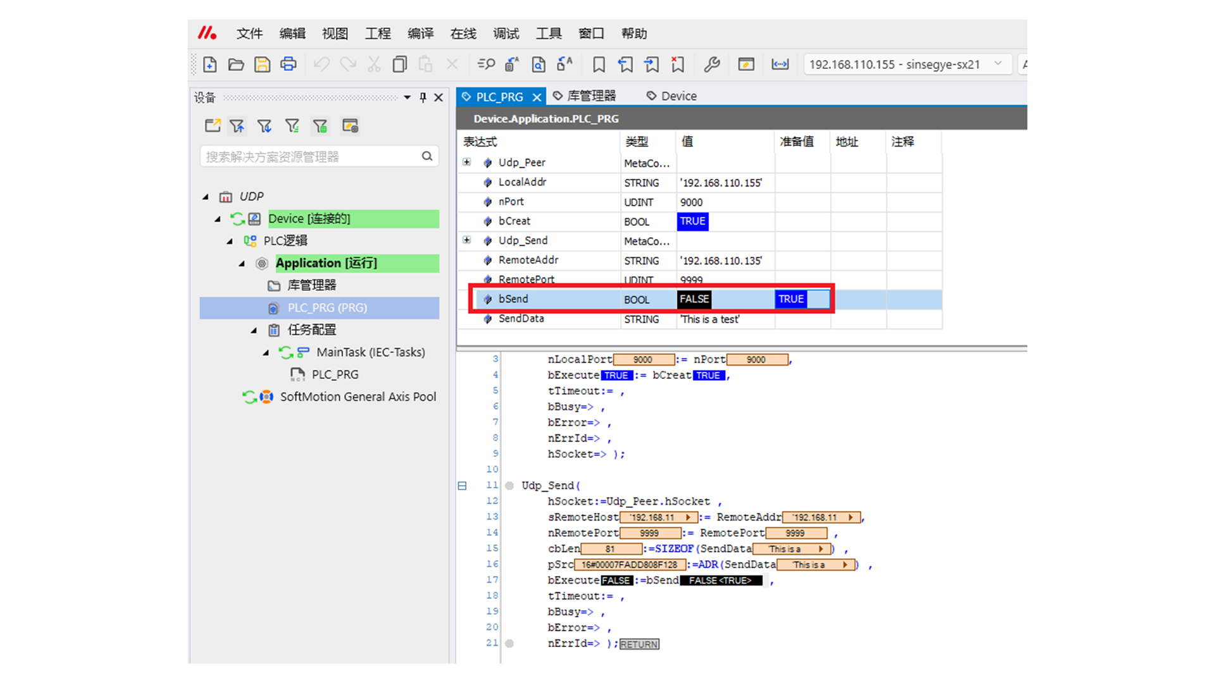Screen dimensions: 1215x683
Task: Click the new file toolbar icon
Action: pos(210,65)
